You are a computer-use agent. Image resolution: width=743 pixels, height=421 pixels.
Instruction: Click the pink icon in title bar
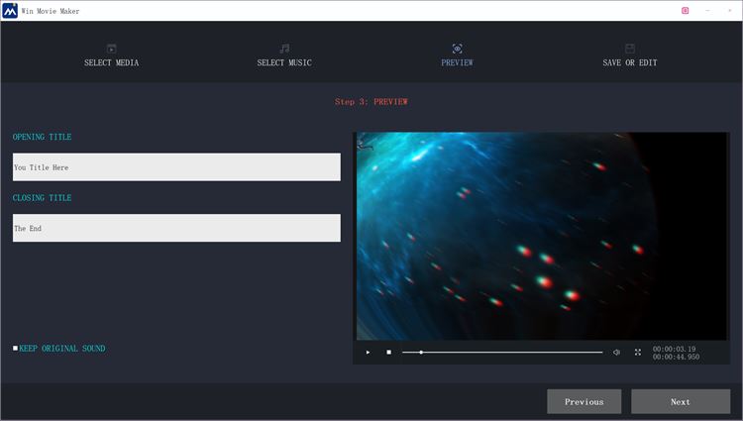pyautogui.click(x=686, y=11)
